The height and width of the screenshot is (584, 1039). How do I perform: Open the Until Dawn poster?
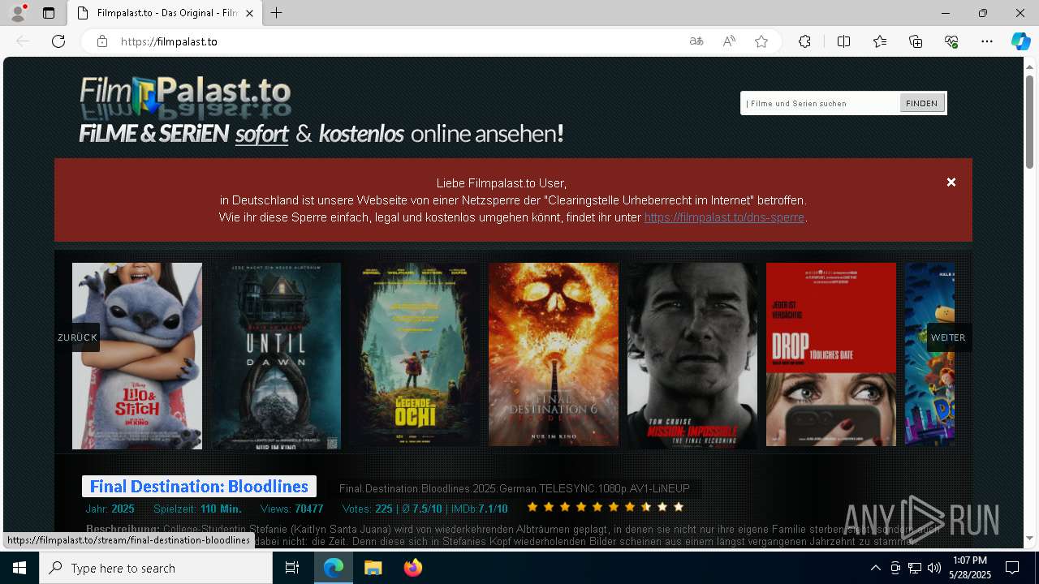[277, 355]
